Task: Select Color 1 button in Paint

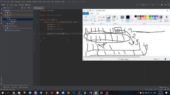Action: 128,19
